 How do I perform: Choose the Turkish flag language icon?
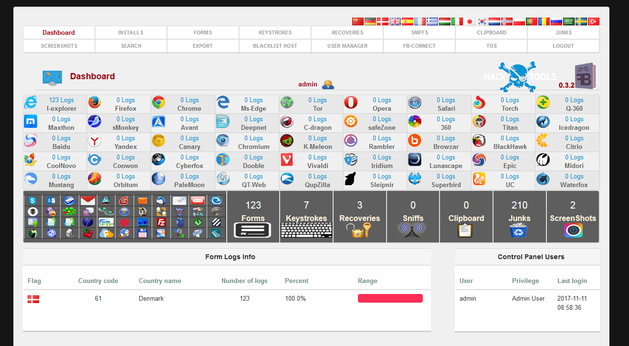click(x=594, y=21)
